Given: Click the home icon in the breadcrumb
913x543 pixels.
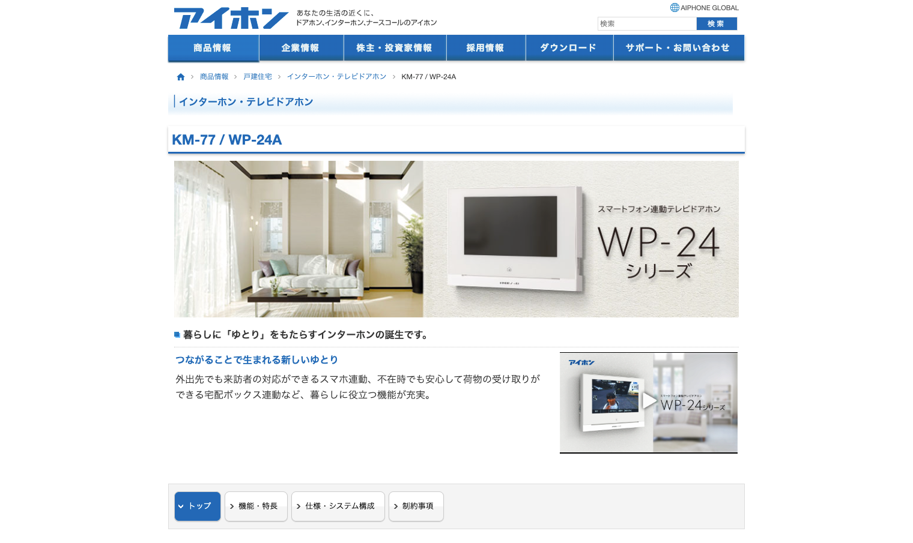Looking at the screenshot, I should point(181,77).
